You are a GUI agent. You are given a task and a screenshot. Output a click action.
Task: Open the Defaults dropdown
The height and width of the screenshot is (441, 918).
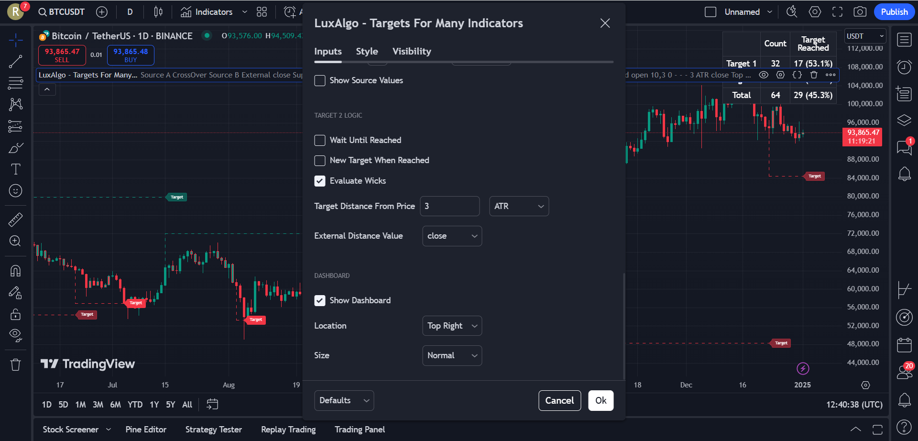(344, 400)
